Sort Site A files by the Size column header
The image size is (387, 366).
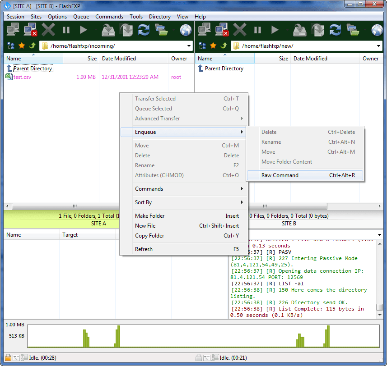point(81,59)
